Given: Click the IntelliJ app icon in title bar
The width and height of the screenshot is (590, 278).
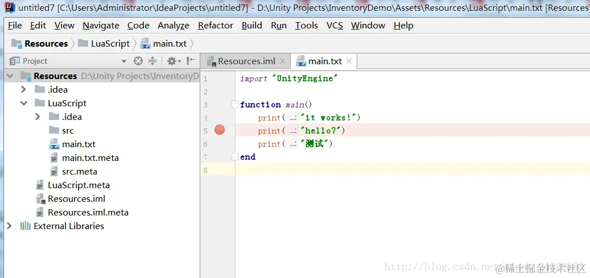Looking at the screenshot, I should tap(10, 7).
